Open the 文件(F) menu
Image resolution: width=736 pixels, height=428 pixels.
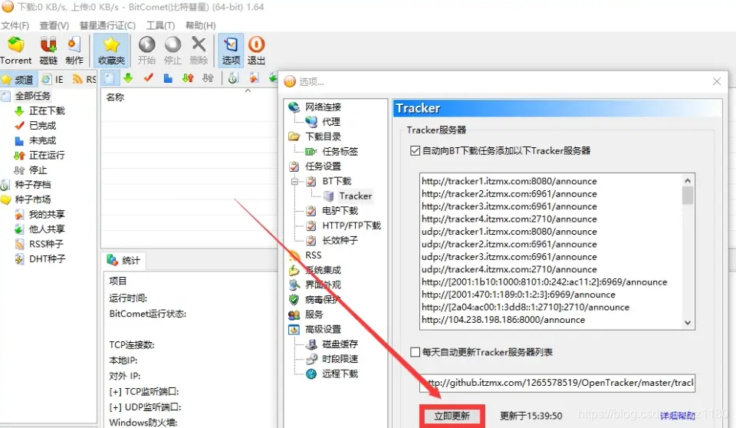15,25
